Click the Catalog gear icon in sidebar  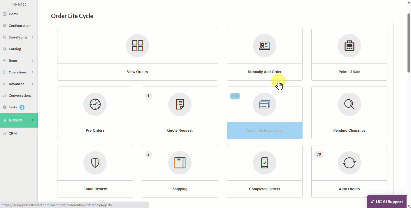[x=5, y=49]
